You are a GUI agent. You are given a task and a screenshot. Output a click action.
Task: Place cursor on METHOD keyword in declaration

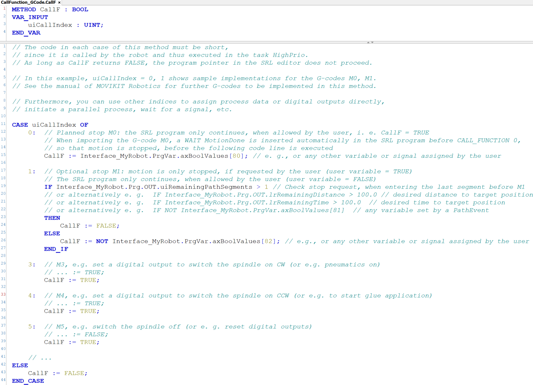[24, 9]
